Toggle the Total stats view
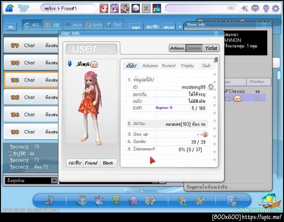Screen dimensions: 284x222 (211, 48)
